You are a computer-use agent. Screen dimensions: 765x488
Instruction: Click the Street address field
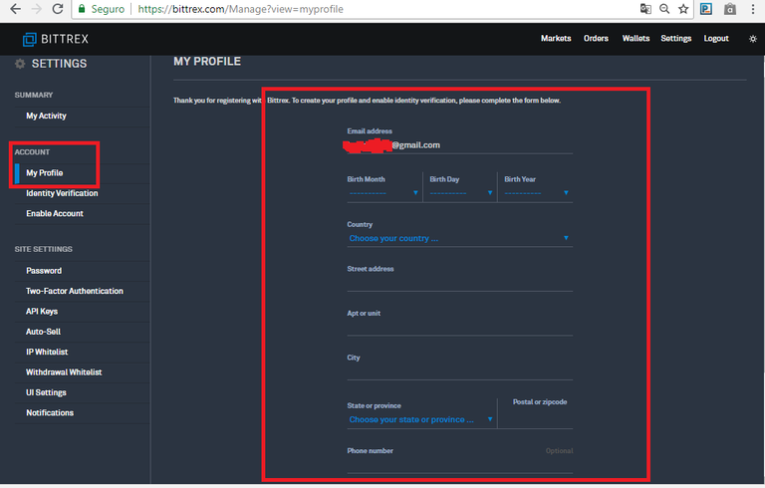coord(459,283)
